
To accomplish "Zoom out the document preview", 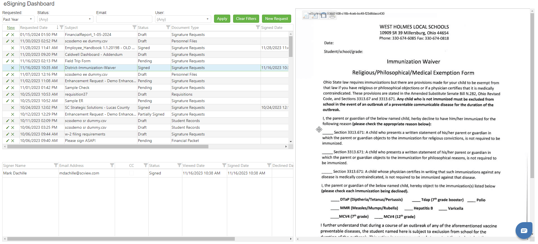I will [x=306, y=16].
